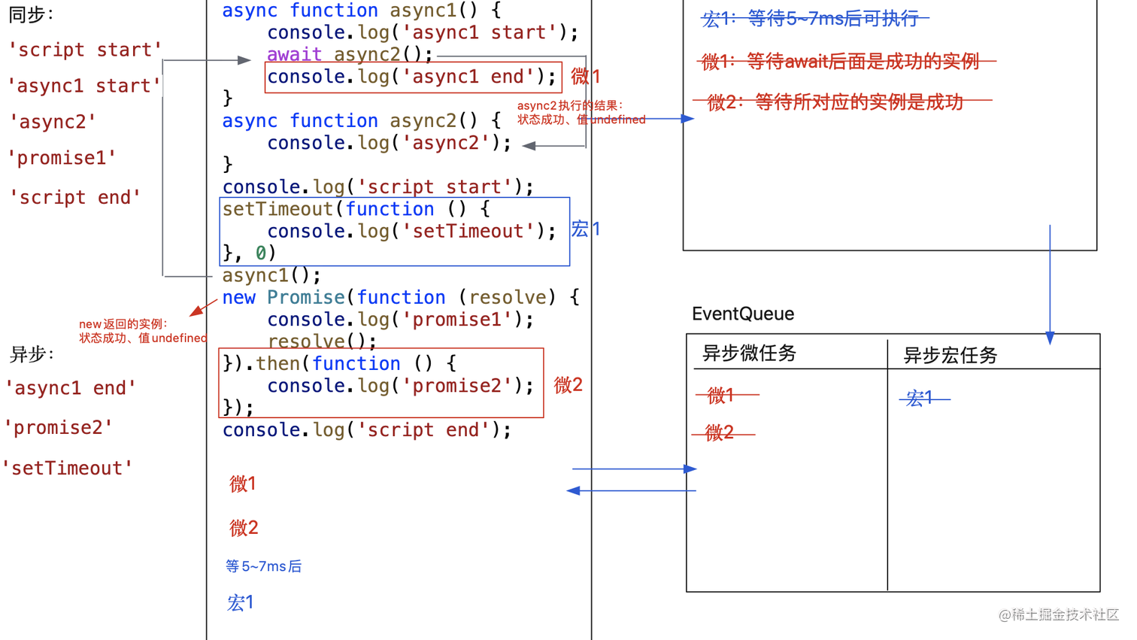1137x640 pixels.
Task: Click the 'await async2();' code line
Action: [350, 54]
